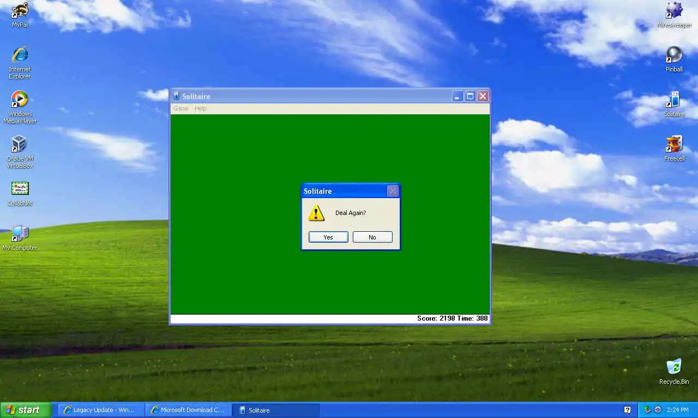Click the yellow warning icon in the dialog

[x=316, y=213]
